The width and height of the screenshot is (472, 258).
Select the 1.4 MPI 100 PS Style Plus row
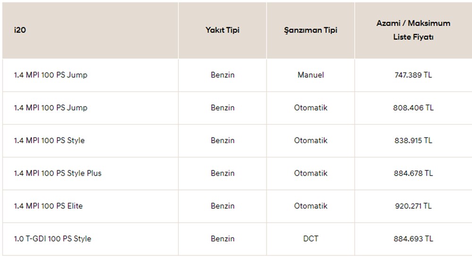(58, 173)
